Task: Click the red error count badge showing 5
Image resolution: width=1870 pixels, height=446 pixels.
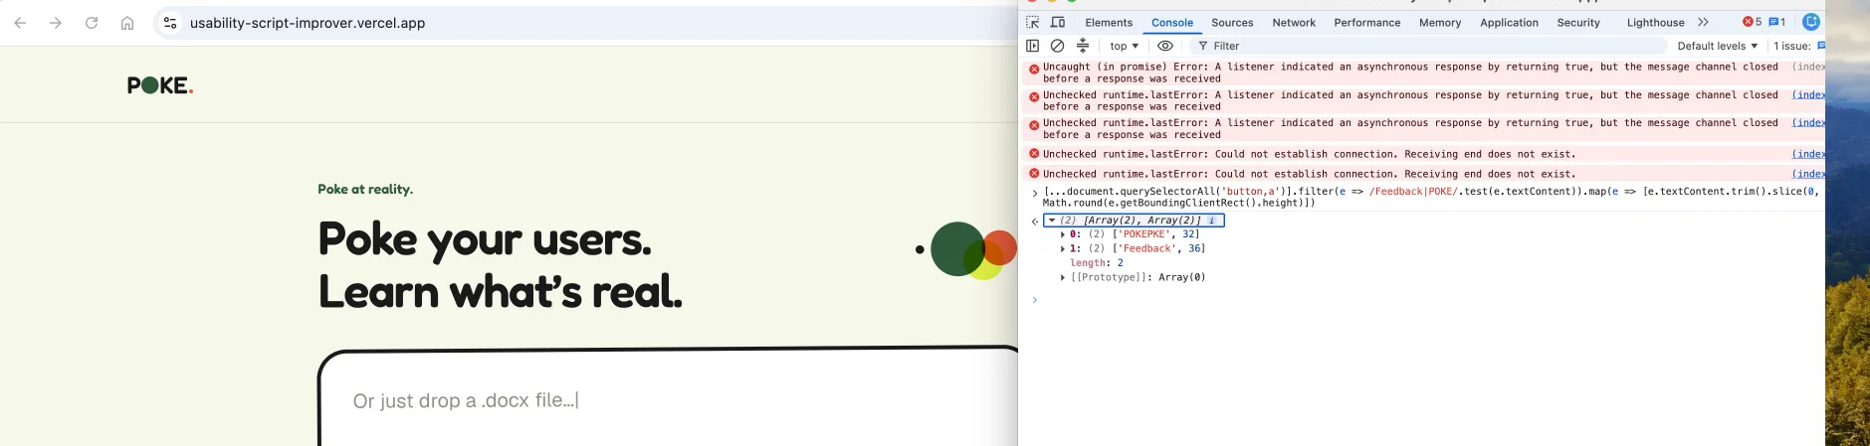Action: point(1752,22)
